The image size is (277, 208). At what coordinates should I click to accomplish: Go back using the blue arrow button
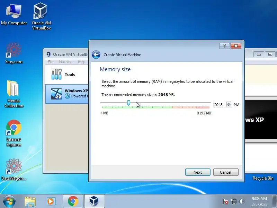pos(96,55)
